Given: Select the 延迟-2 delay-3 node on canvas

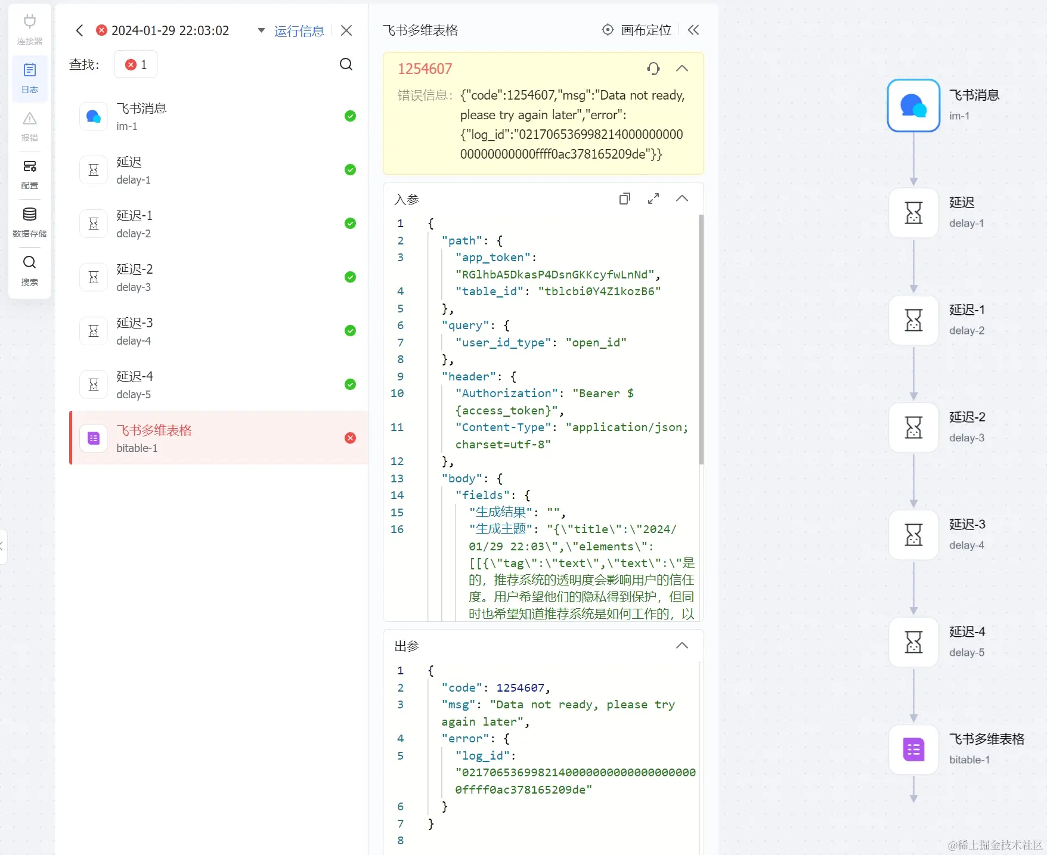Looking at the screenshot, I should [913, 427].
